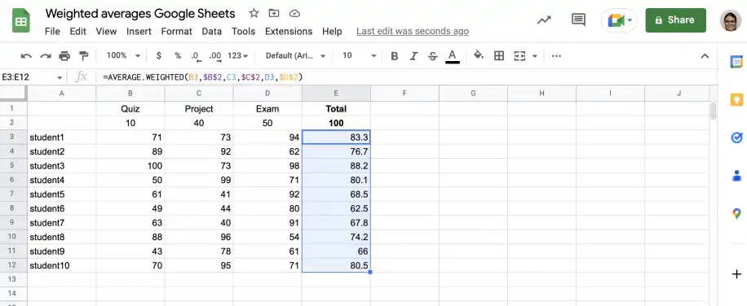
Task: Open the name box dropdown arrow
Action: (60, 77)
